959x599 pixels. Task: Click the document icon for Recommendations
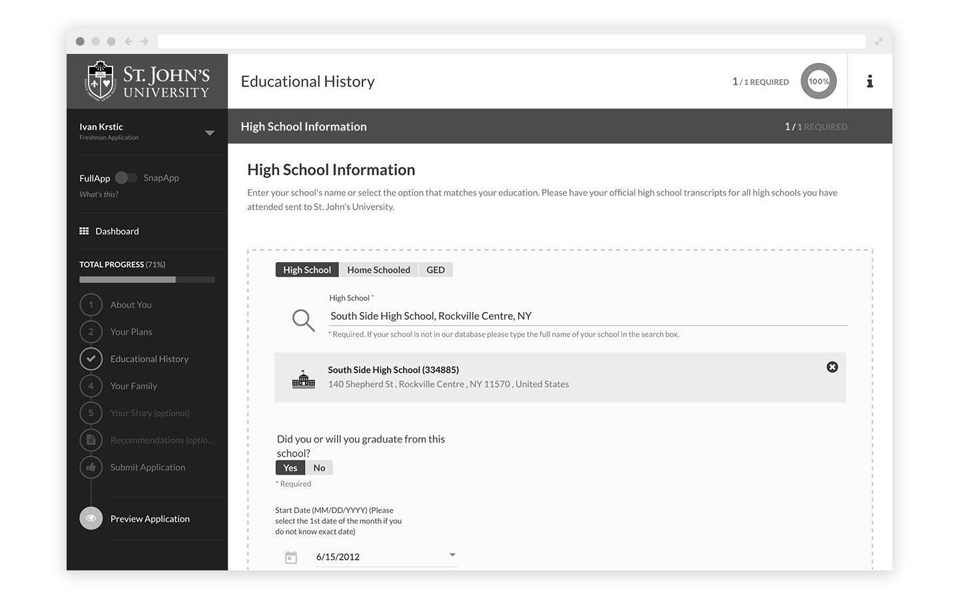pos(91,440)
